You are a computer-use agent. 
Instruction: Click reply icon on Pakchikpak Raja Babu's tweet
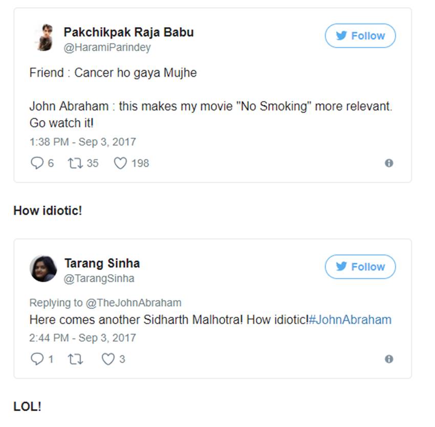point(37,163)
